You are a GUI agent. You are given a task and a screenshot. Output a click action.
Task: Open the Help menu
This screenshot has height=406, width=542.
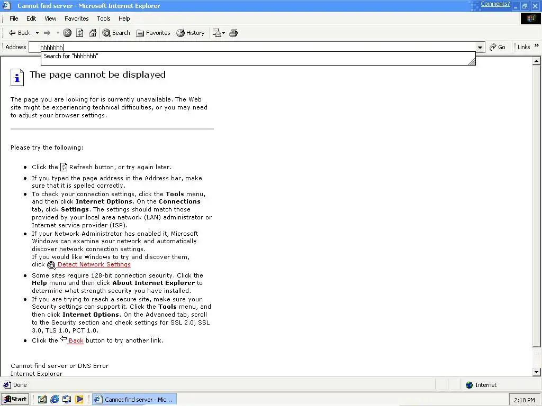pos(124,19)
